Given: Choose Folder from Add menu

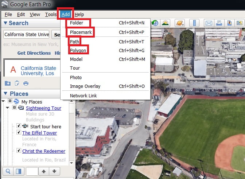Looking at the screenshot, I should (105, 23).
